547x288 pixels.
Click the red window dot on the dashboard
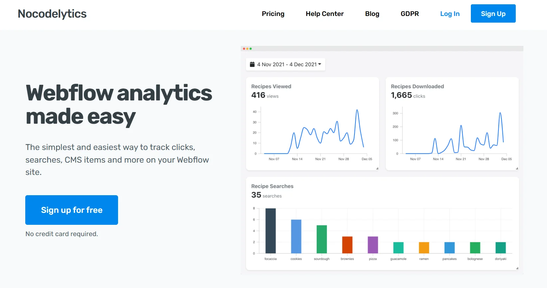(244, 49)
